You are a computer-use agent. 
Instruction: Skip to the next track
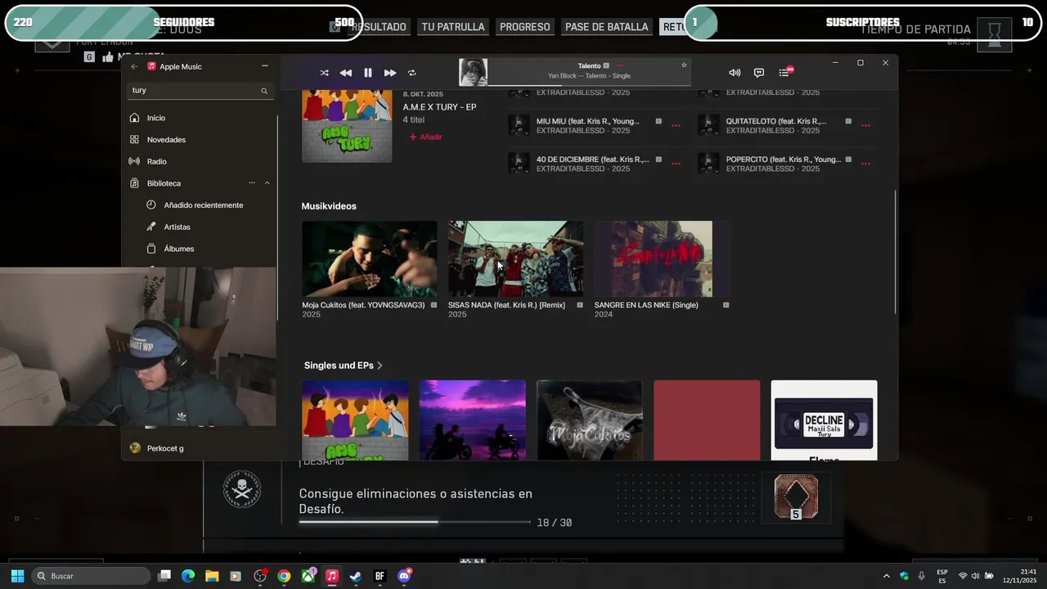(x=390, y=73)
